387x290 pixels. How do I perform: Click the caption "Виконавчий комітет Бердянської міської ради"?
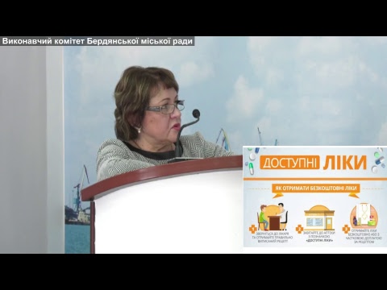point(98,41)
